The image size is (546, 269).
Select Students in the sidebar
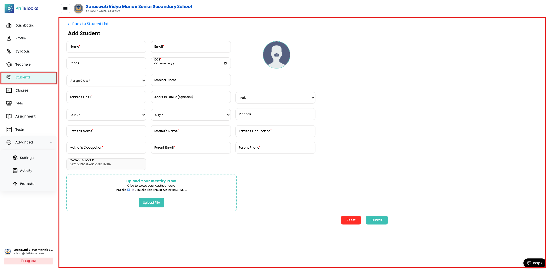[29, 78]
